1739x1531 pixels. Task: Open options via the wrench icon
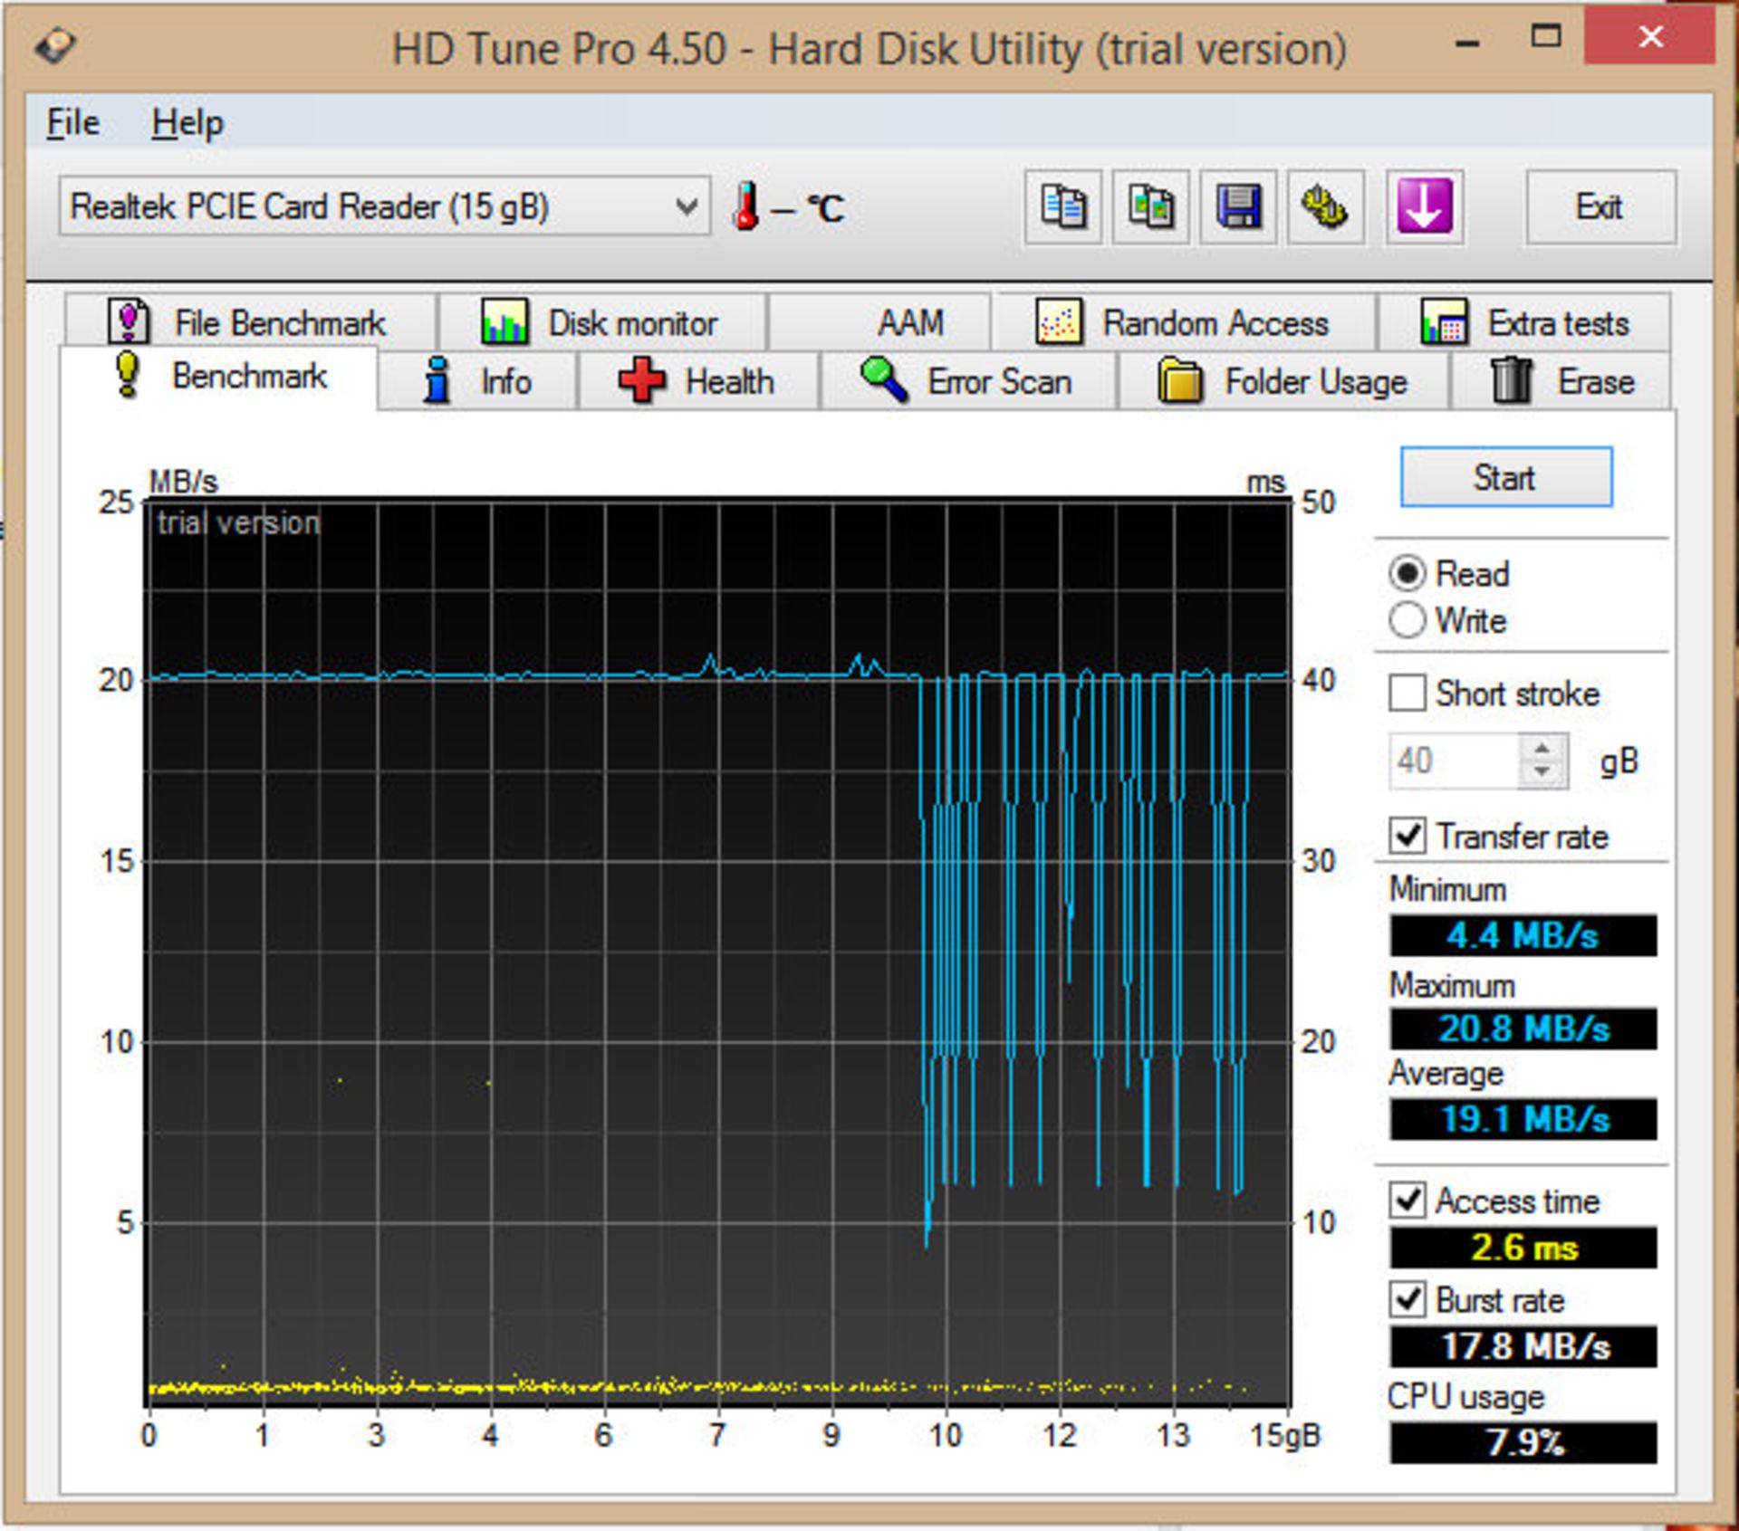tap(1327, 207)
